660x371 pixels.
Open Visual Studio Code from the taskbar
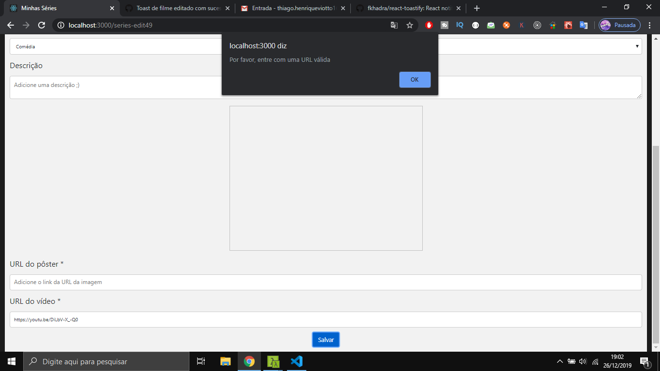pyautogui.click(x=297, y=361)
